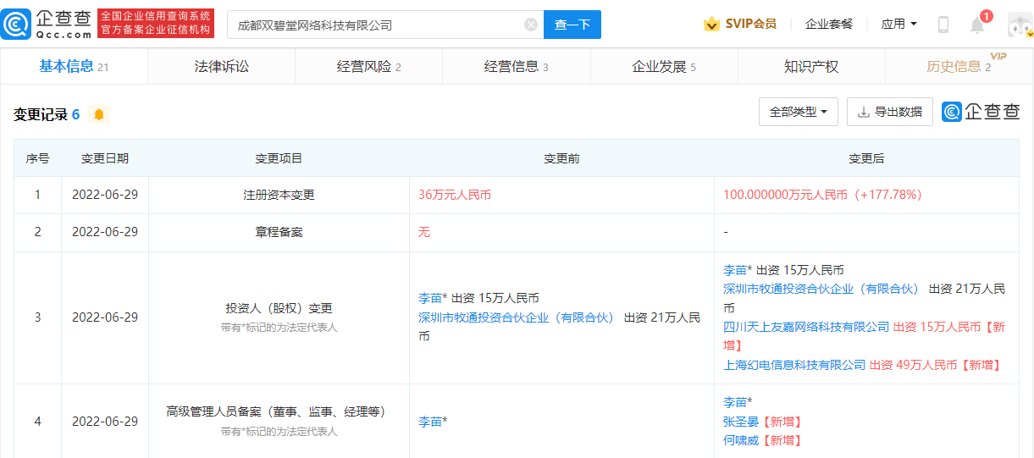
Task: Click the 变更记录 6 section heading
Action: 47,114
